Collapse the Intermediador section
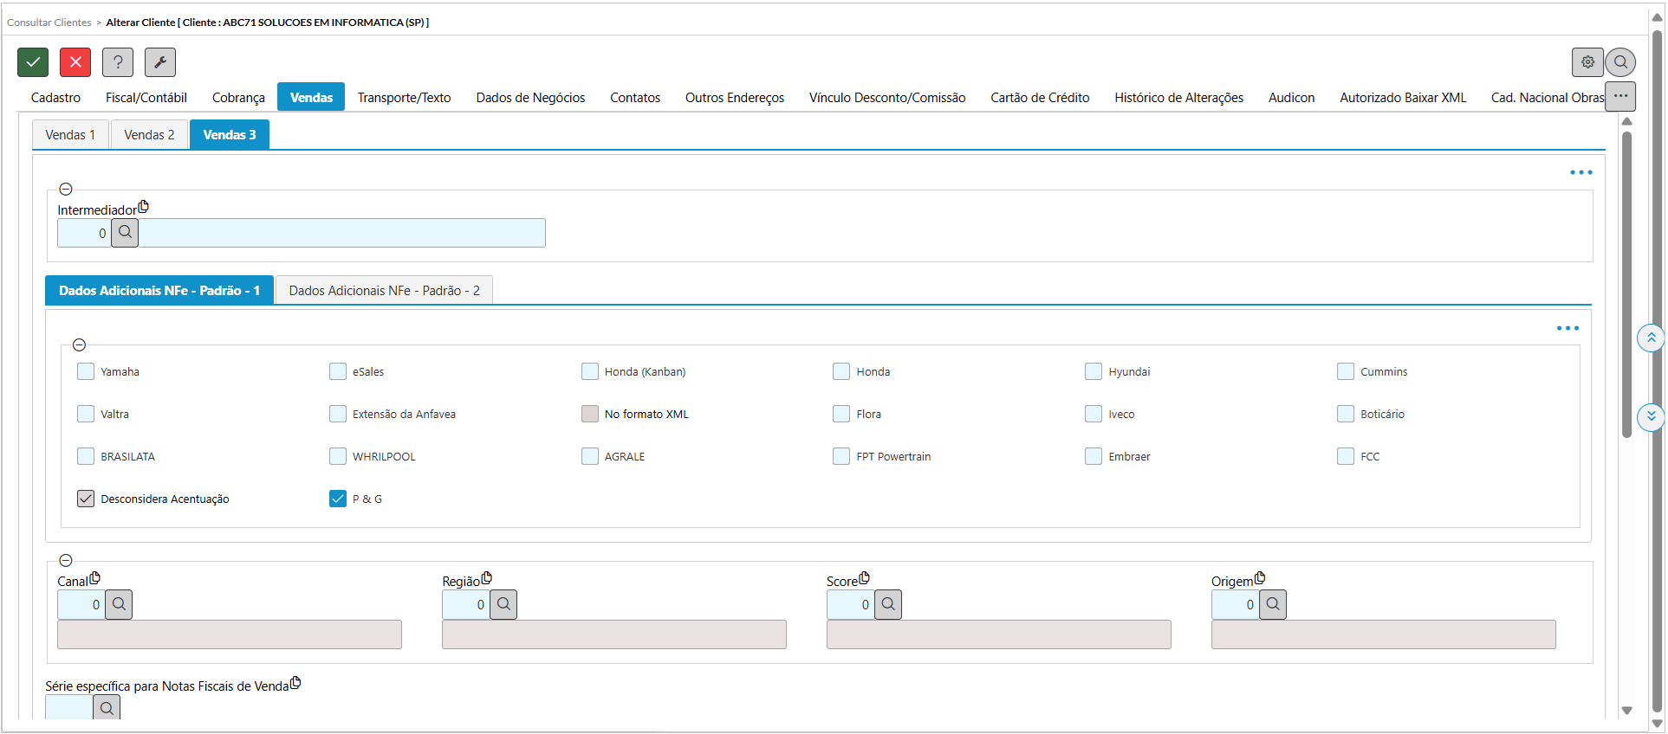Viewport: 1668px width, 734px height. click(x=66, y=190)
